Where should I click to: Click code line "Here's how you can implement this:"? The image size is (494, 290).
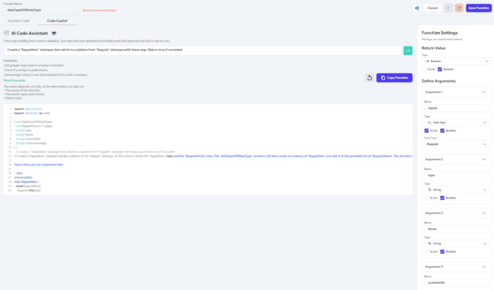point(39,165)
